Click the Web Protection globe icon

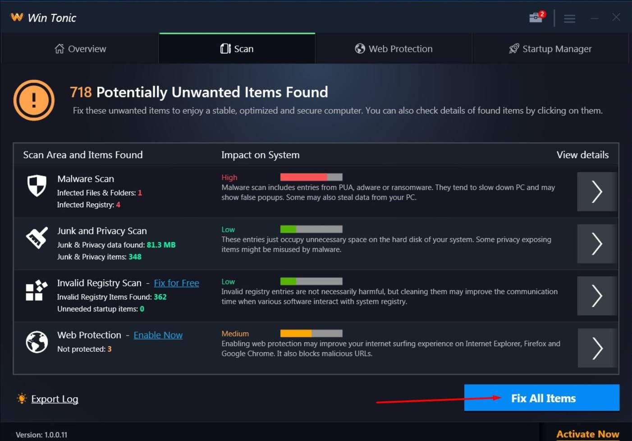(x=37, y=342)
